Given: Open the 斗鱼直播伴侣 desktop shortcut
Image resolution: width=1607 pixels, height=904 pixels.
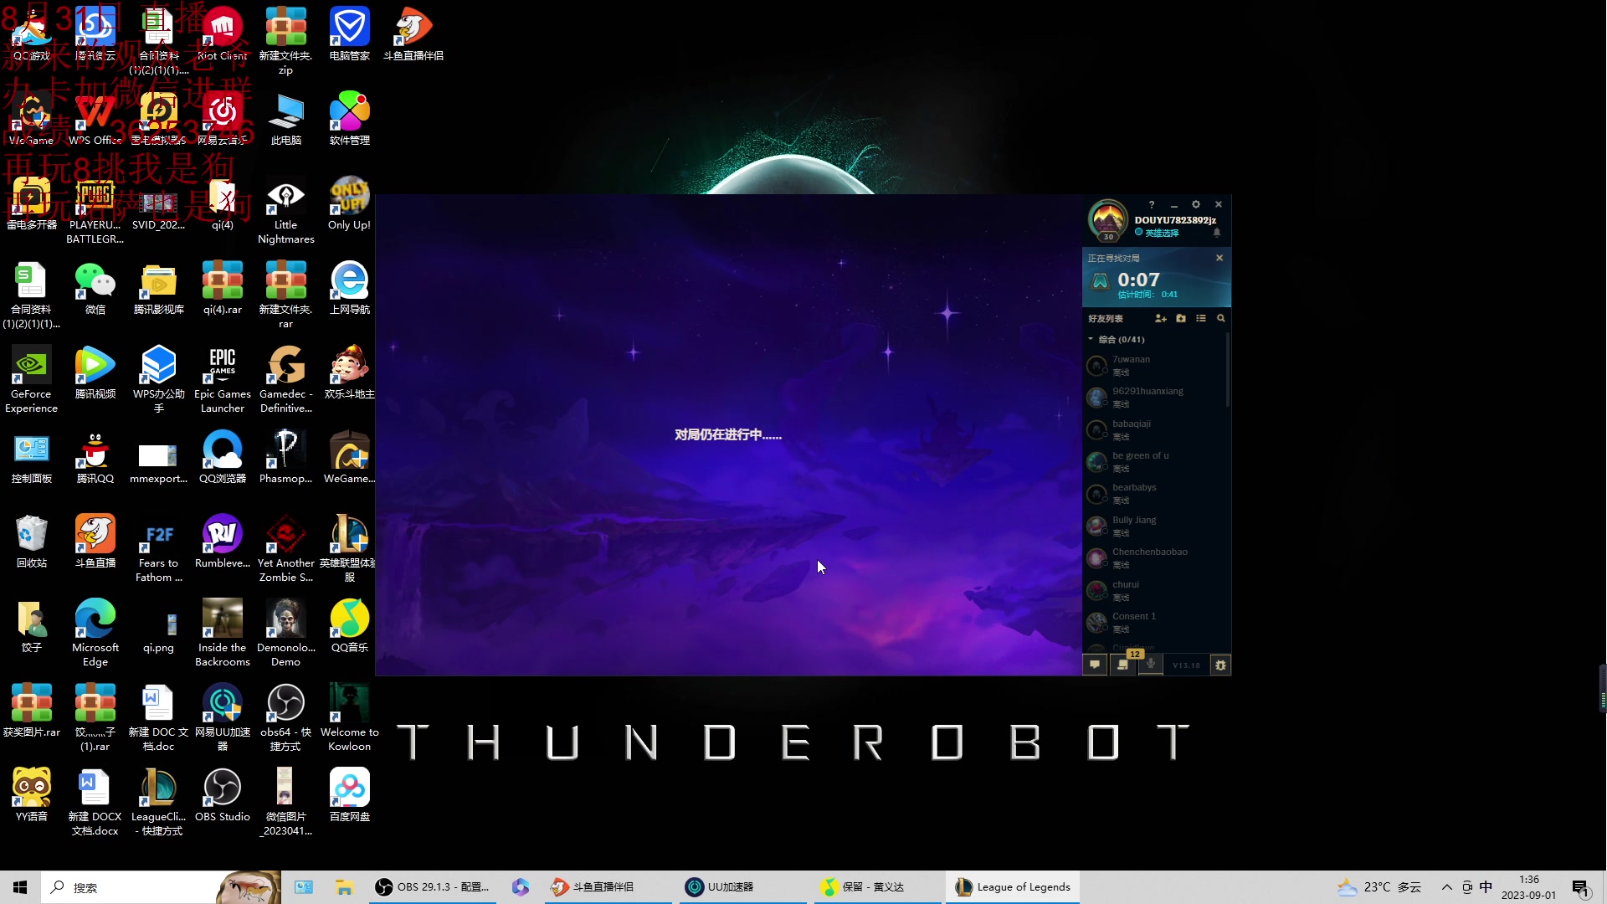Looking at the screenshot, I should [413, 34].
